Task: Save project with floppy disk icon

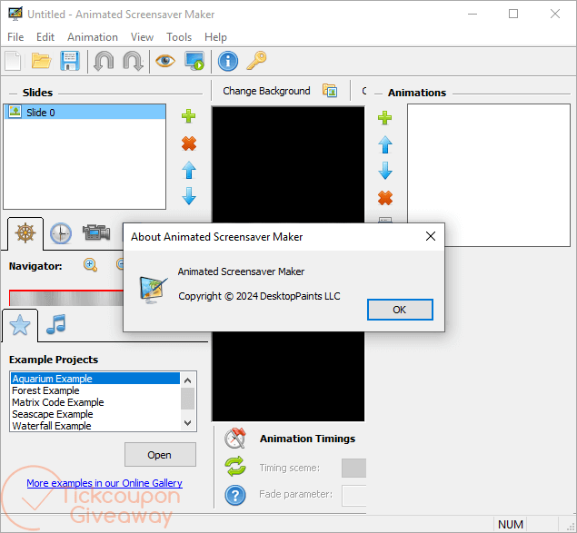Action: pos(70,61)
